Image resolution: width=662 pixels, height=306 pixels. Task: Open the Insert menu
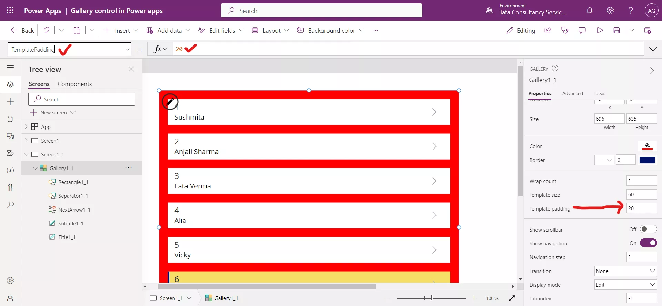pyautogui.click(x=121, y=30)
